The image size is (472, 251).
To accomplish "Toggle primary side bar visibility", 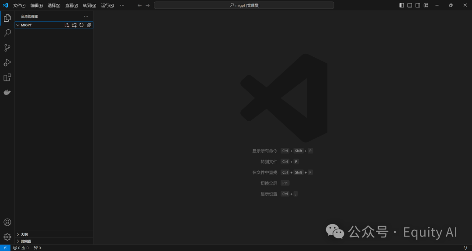I will coord(402,5).
